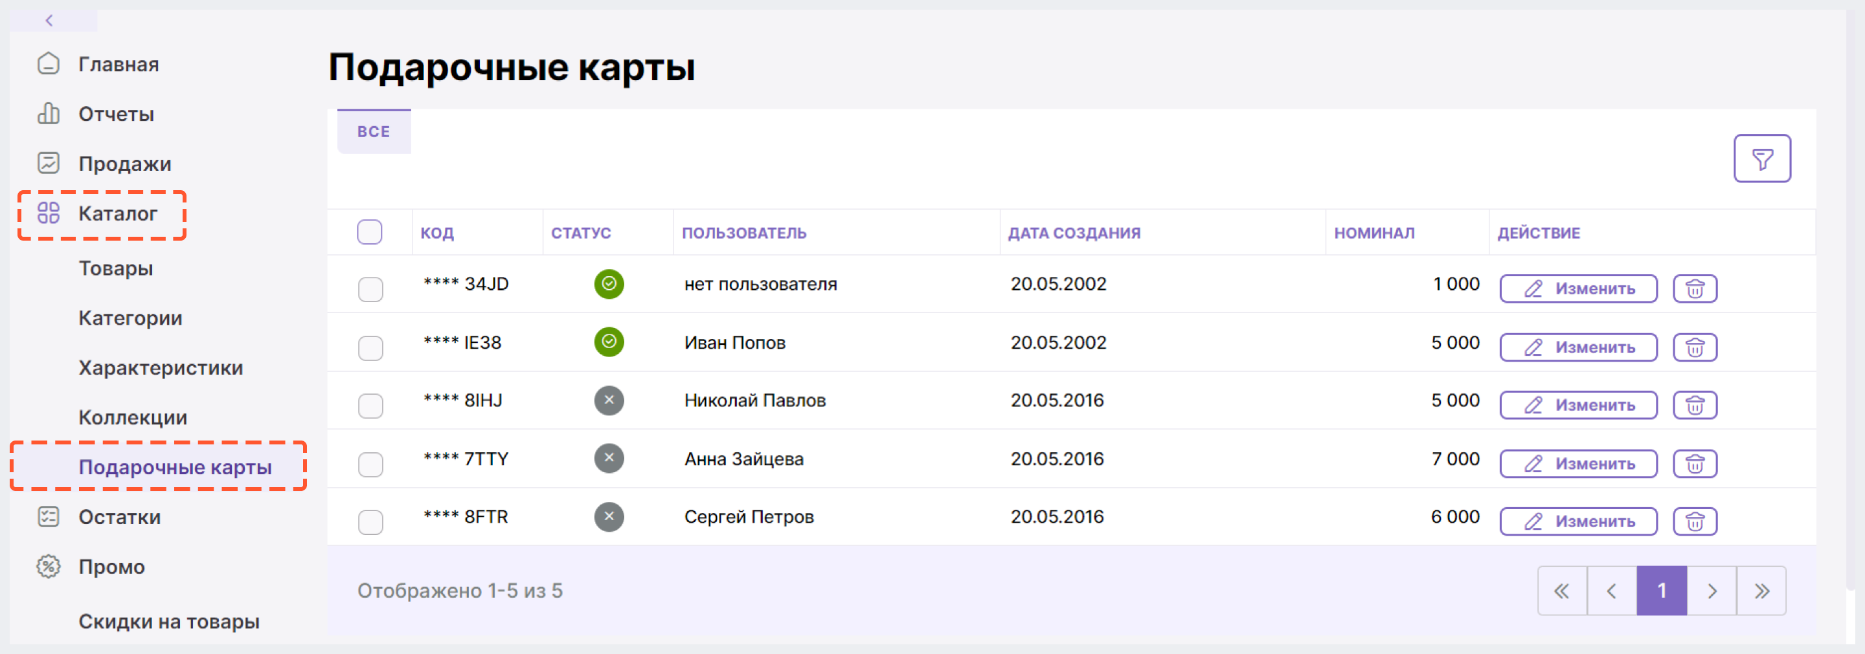Open Главная in the sidebar
Viewport: 1865px width, 654px height.
pyautogui.click(x=119, y=65)
